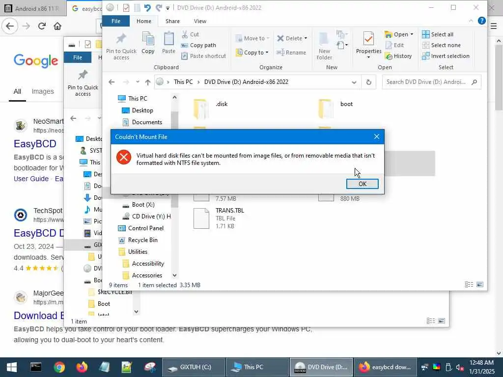Reload the browser page
The height and width of the screenshot is (377, 503).
pyautogui.click(x=42, y=26)
